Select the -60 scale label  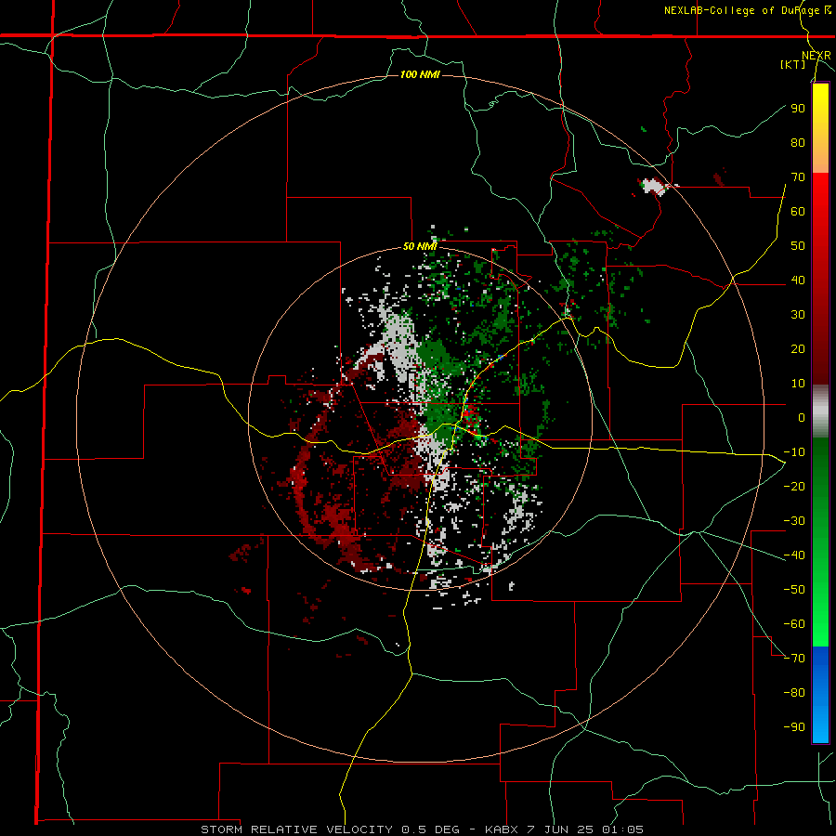pos(794,624)
